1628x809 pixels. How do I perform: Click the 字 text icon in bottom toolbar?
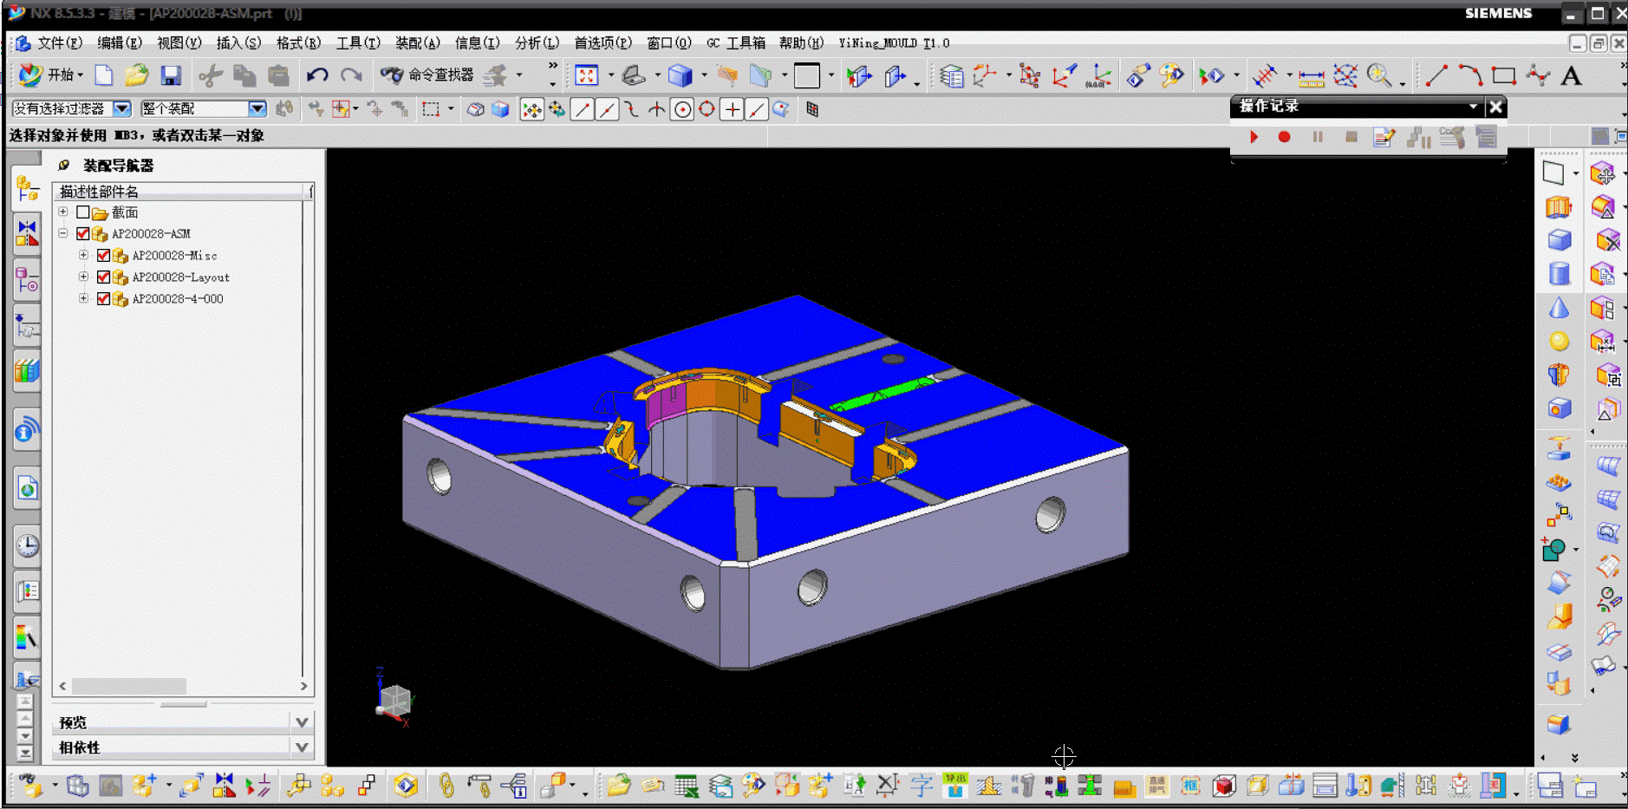tap(921, 786)
